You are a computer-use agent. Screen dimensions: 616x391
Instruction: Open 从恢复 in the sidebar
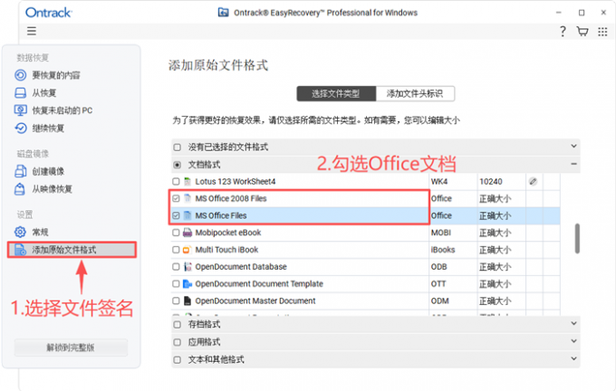tap(44, 93)
